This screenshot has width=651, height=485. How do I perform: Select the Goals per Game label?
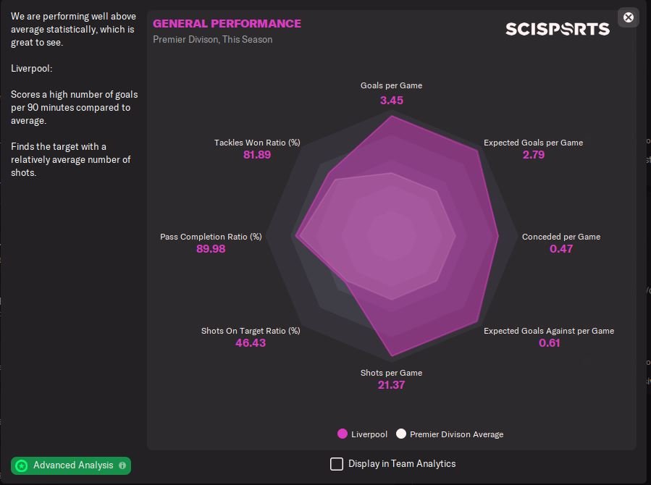[391, 85]
